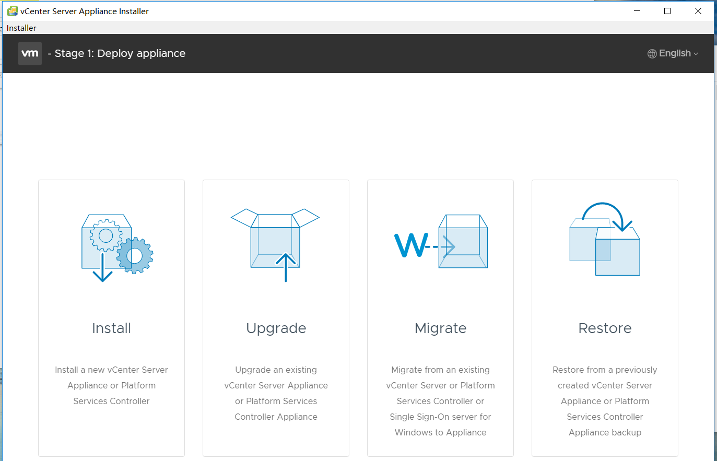This screenshot has height=461, width=717.
Task: Click the VMware vm logo
Action: point(30,53)
